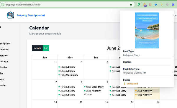
Task: Open the 2:50p Ad Story event
Action: point(118,91)
